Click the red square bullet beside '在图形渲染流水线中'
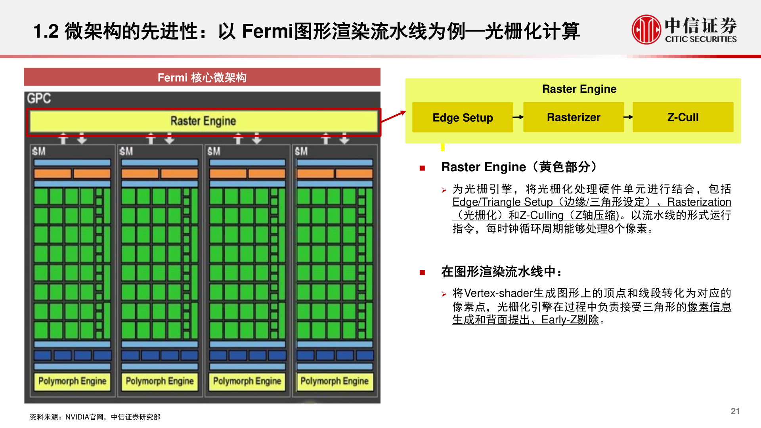Viewport: 761px width, 428px height. coord(422,272)
